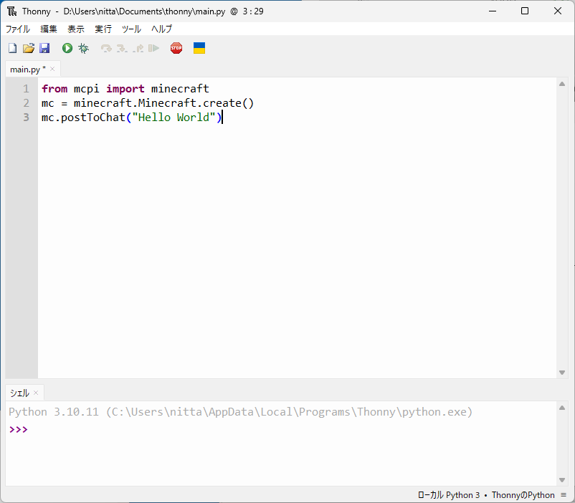Expand the 表示 menu

coord(76,29)
